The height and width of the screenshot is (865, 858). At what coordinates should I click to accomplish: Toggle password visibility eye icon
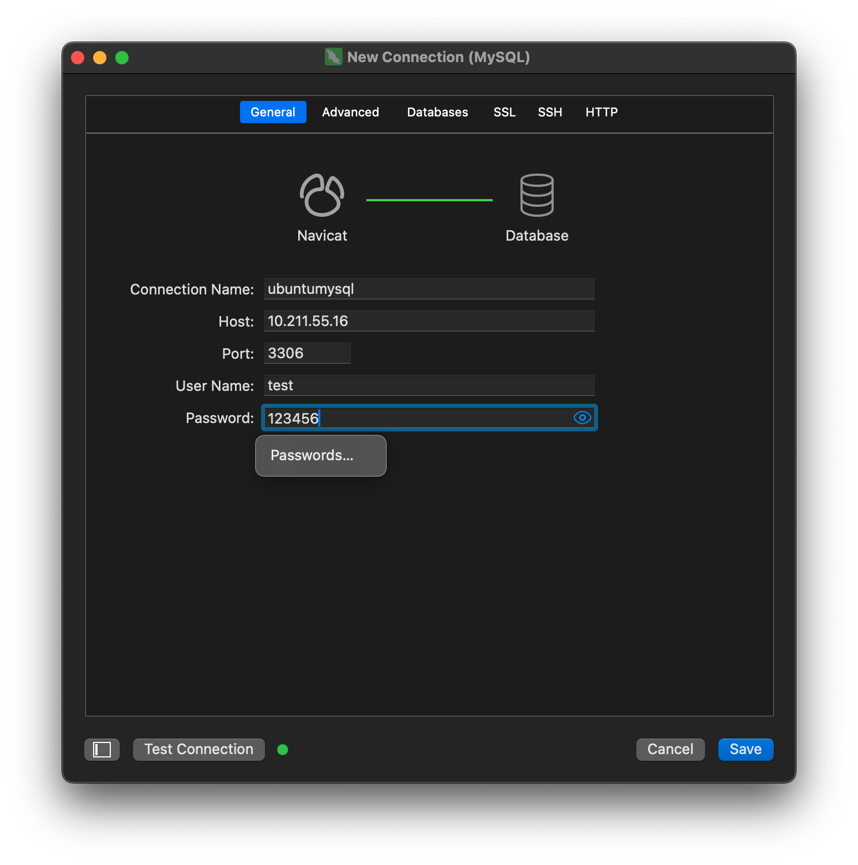[x=582, y=418]
